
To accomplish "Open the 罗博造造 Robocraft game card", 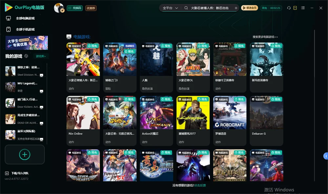I will tap(230, 121).
